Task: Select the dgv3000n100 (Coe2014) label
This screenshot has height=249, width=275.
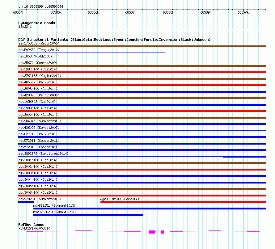Action: click(38, 115)
